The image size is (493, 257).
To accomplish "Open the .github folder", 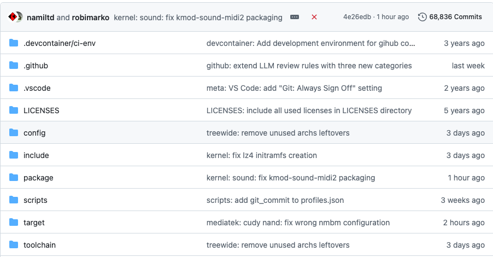I will (36, 66).
